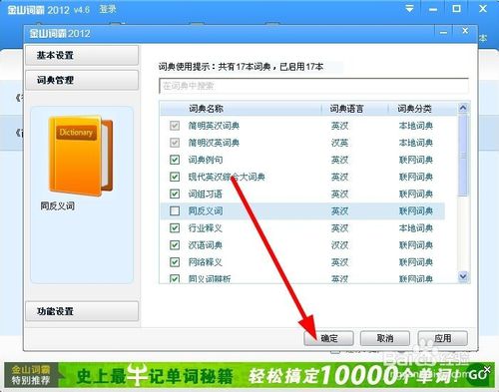Select the 同反义词 row name in list
The image size is (499, 392).
tap(206, 211)
